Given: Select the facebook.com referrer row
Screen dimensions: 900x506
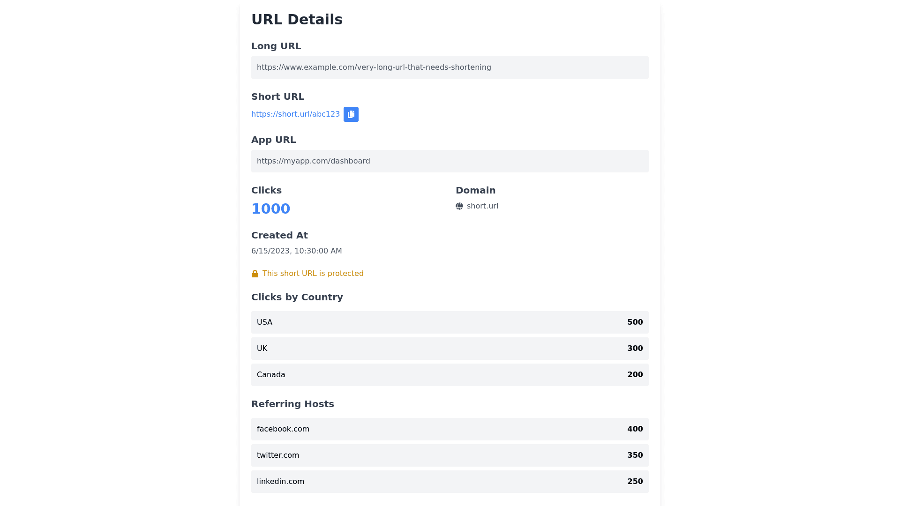Looking at the screenshot, I should pos(450,429).
